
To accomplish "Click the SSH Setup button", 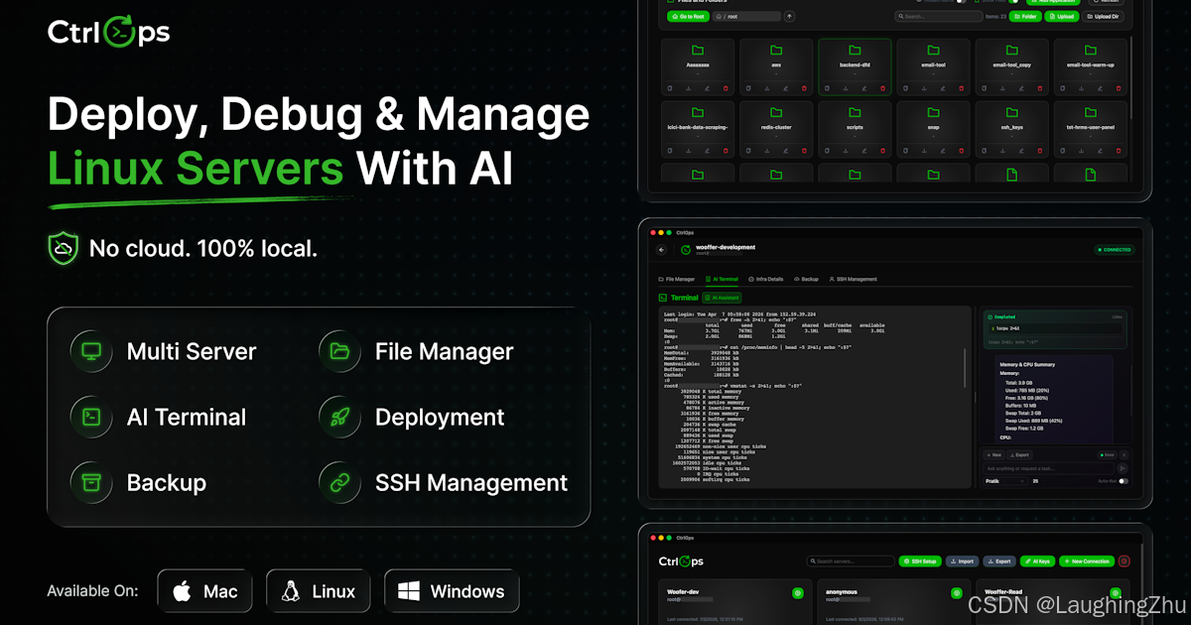I will [920, 562].
